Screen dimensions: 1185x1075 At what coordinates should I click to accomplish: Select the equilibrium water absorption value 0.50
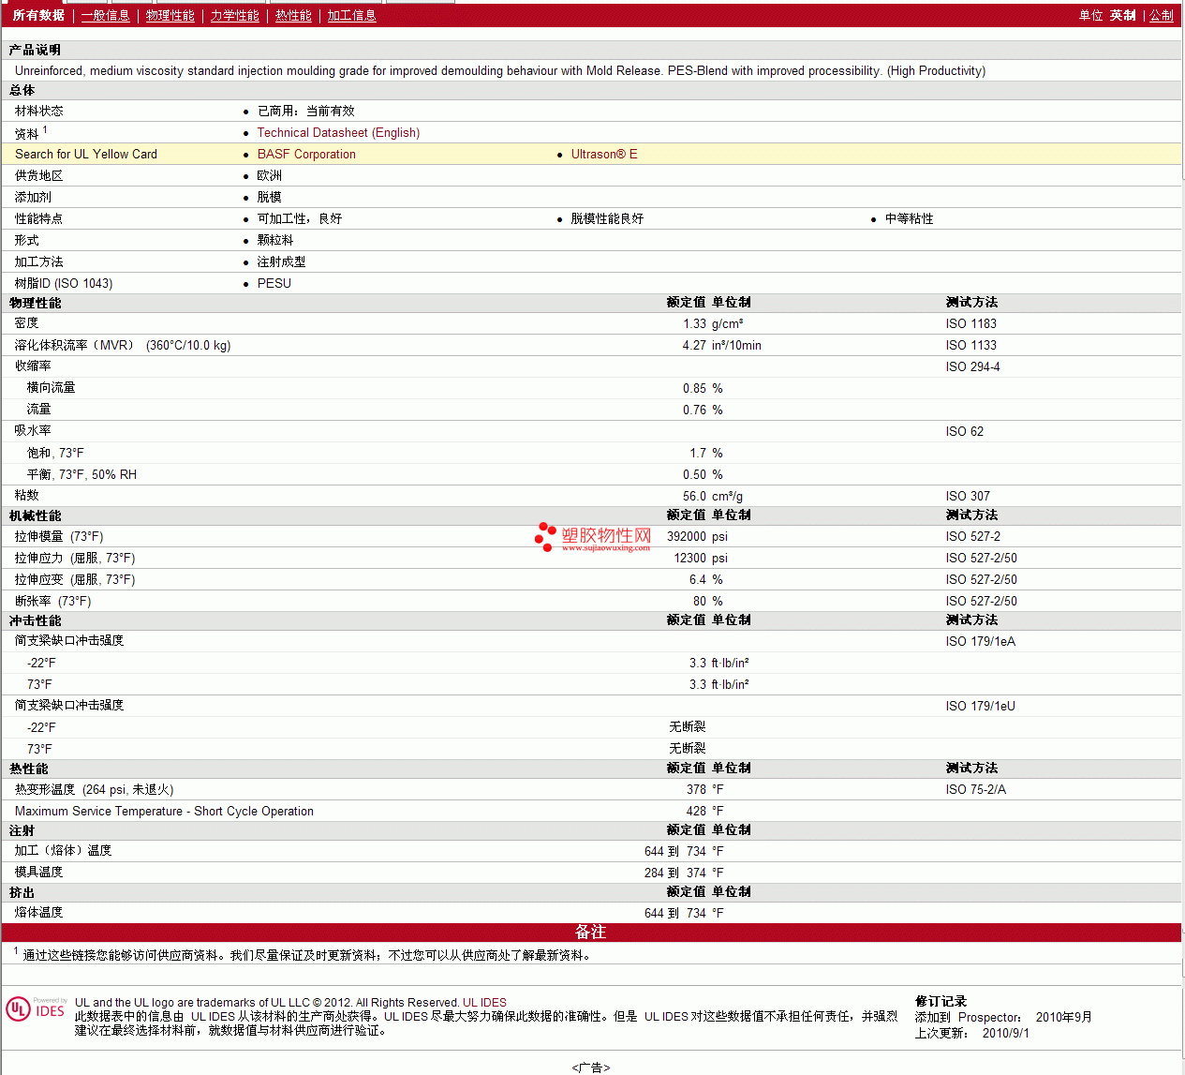694,475
